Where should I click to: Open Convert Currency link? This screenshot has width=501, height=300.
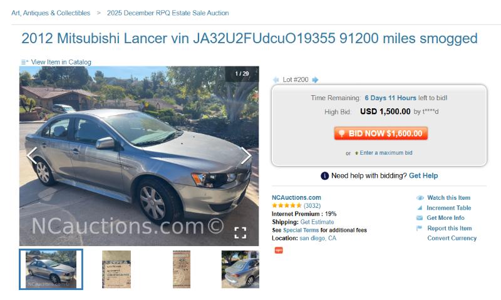point(452,238)
